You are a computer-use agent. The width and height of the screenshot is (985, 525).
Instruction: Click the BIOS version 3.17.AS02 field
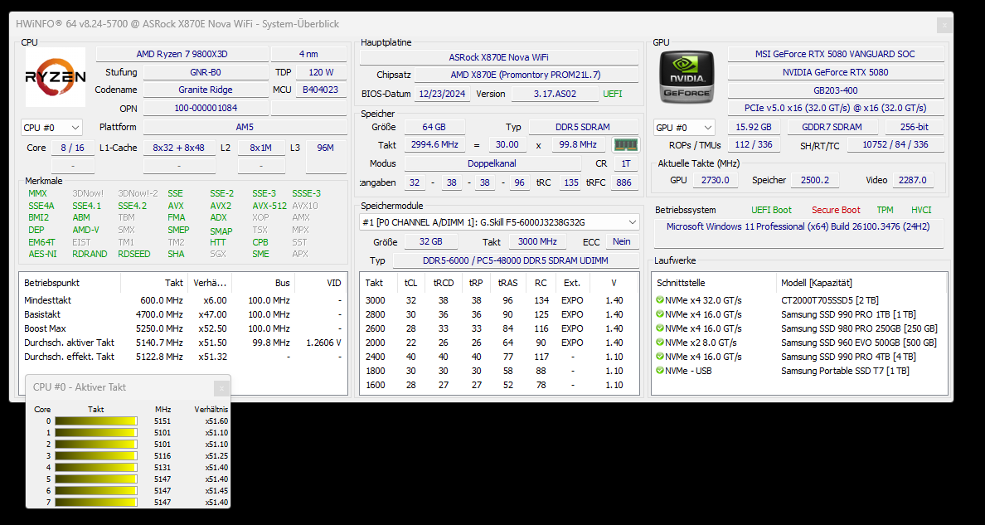[554, 94]
